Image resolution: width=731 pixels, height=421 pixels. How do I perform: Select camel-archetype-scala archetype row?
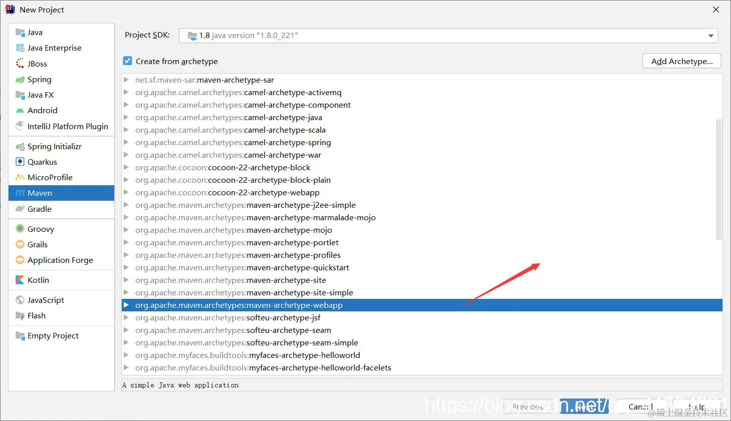pyautogui.click(x=422, y=130)
